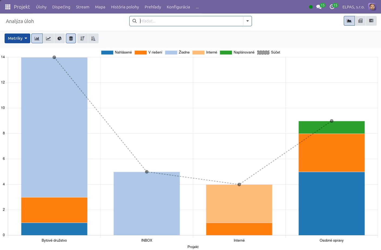Open the Dispečing menu
Viewport: 381px width, 250px height.
(x=61, y=7)
